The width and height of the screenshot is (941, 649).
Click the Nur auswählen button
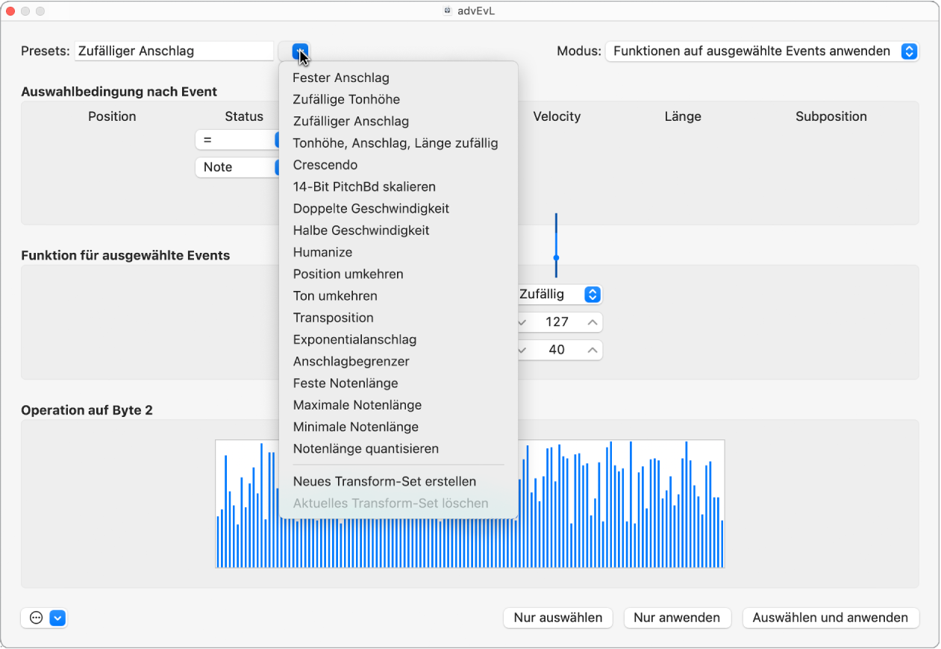[557, 618]
